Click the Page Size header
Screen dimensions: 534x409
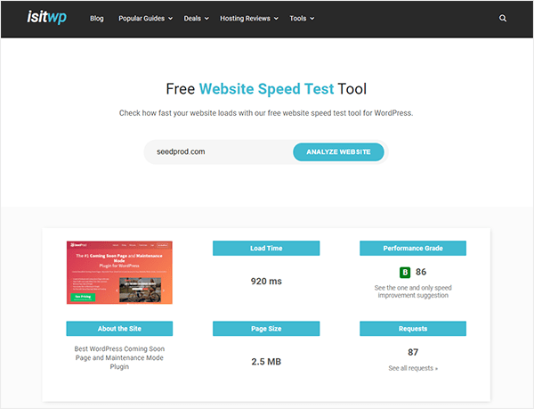tap(266, 329)
